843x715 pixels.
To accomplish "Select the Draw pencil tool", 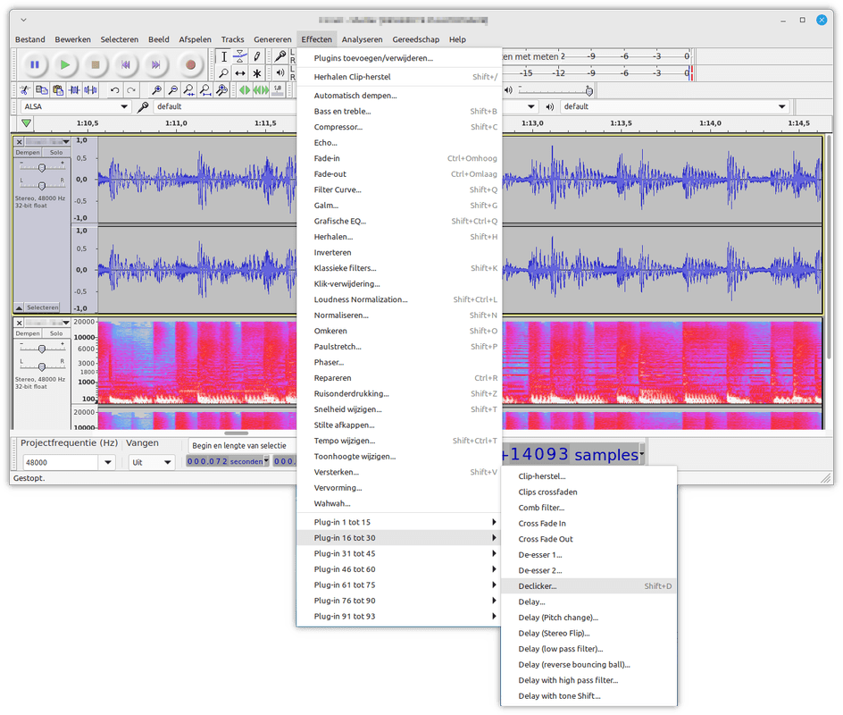I will pyautogui.click(x=257, y=56).
